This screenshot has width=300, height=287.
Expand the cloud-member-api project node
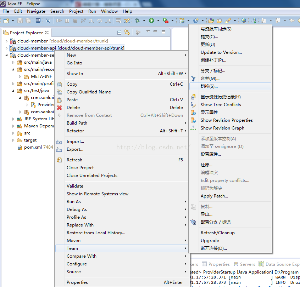pyautogui.click(x=6, y=48)
